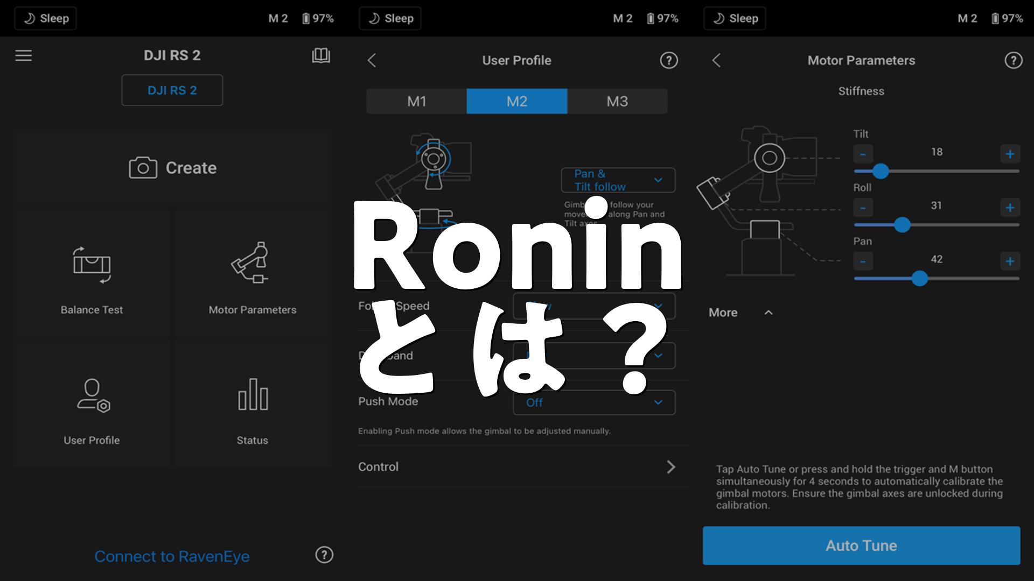1034x581 pixels.
Task: Increase Roll stiffness with plus button
Action: pyautogui.click(x=1010, y=208)
